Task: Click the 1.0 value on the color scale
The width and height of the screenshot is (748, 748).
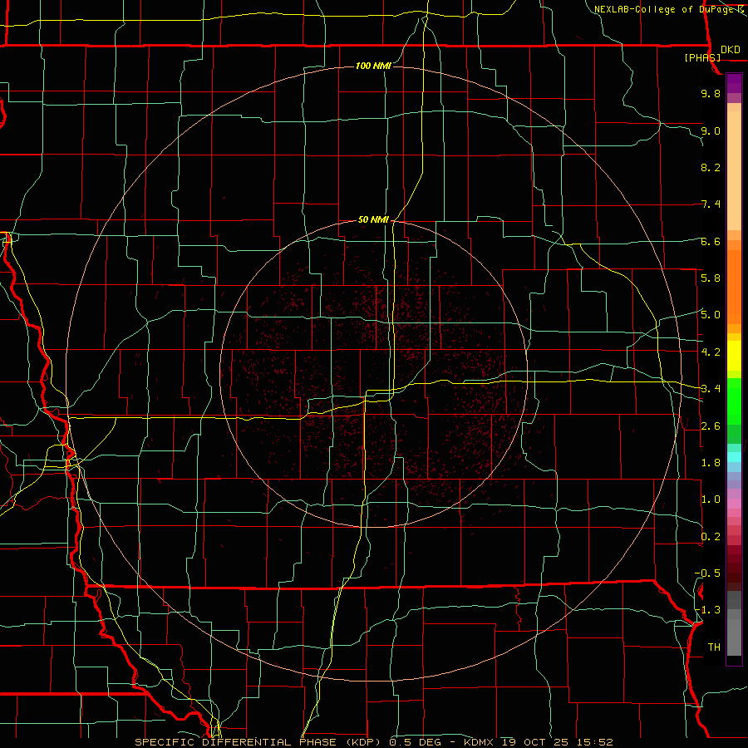Action: [x=711, y=499]
